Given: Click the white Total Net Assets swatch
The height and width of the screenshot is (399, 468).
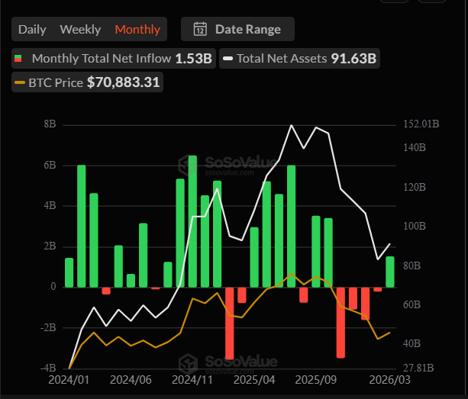Looking at the screenshot, I should (x=228, y=59).
